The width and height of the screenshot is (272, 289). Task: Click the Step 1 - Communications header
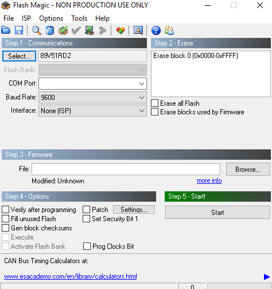point(74,43)
